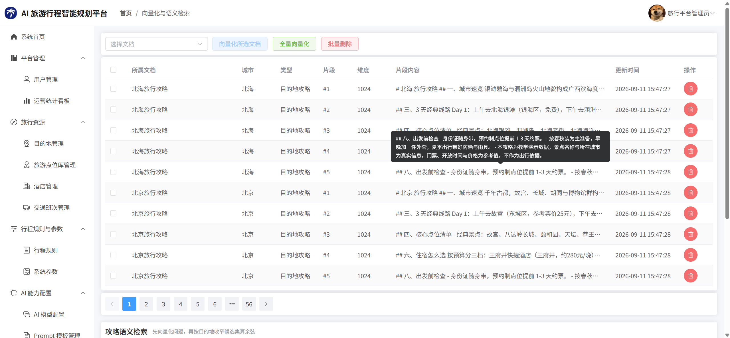
Task: Open 目的地管理 in the sidebar
Action: tap(47, 144)
